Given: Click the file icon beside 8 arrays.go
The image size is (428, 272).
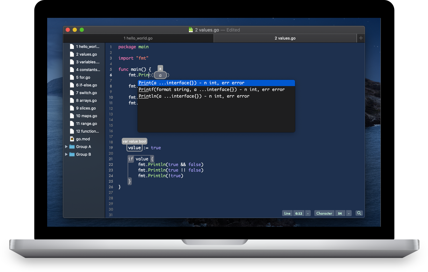Looking at the screenshot, I should pos(72,100).
